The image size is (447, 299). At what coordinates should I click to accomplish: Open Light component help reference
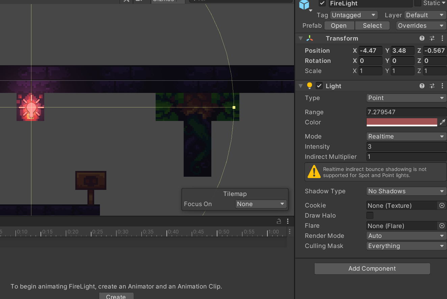click(x=422, y=86)
